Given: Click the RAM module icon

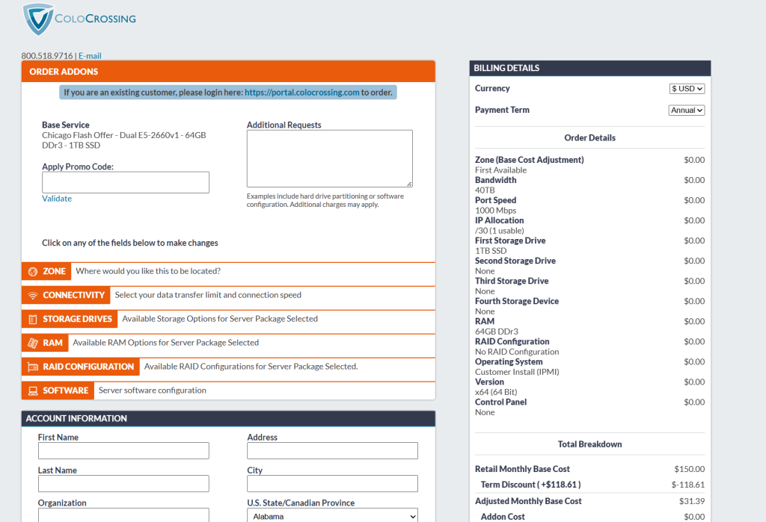Looking at the screenshot, I should click(x=32, y=344).
